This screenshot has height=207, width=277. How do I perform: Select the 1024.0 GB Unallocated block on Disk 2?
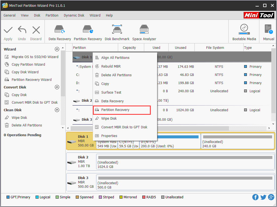(185, 162)
